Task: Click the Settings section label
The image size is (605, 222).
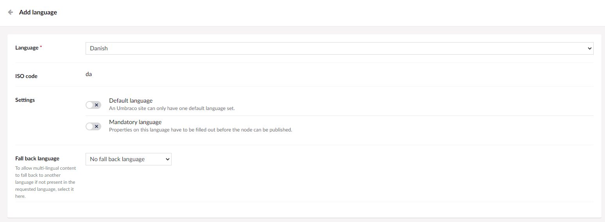Action: [25, 100]
